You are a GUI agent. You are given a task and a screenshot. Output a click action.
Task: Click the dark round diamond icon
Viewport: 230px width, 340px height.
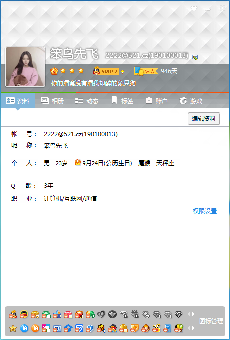pyautogui.click(x=112, y=314)
